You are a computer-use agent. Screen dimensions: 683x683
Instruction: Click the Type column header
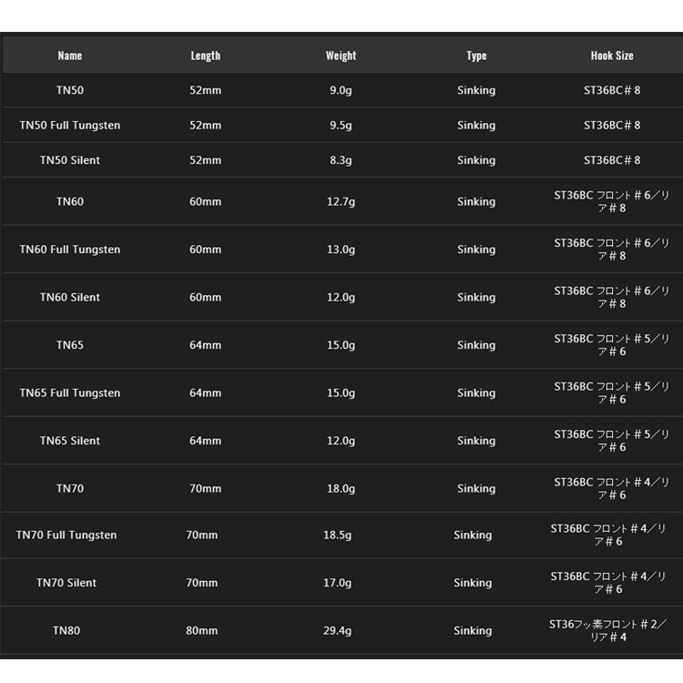(x=476, y=56)
